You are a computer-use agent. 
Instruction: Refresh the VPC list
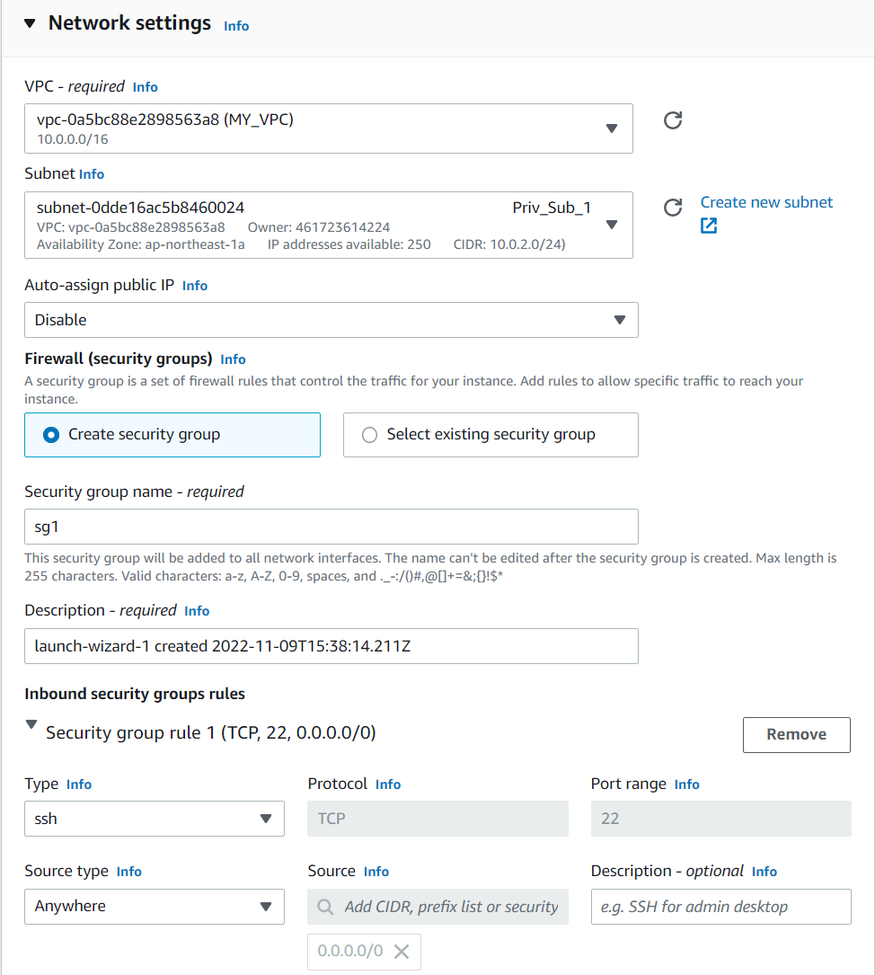point(672,120)
